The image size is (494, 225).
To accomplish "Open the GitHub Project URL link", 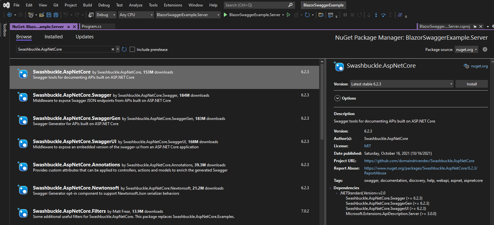I will point(419,161).
